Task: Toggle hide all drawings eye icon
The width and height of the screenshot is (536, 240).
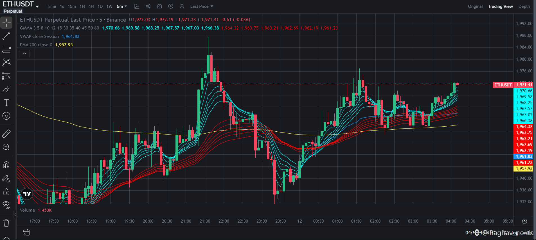Action: (x=6, y=205)
